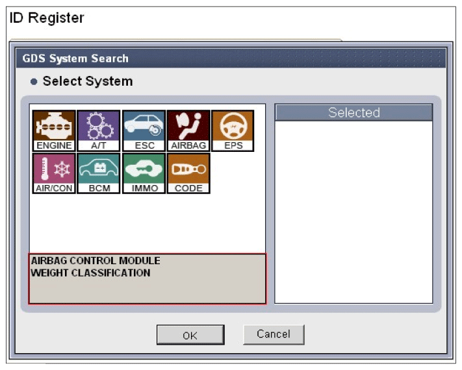This screenshot has width=462, height=370.
Task: Select the EPS steering icon
Action: (233, 130)
